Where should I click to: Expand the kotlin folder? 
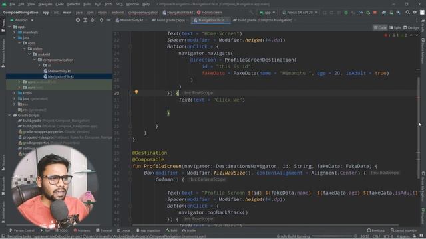(15, 93)
